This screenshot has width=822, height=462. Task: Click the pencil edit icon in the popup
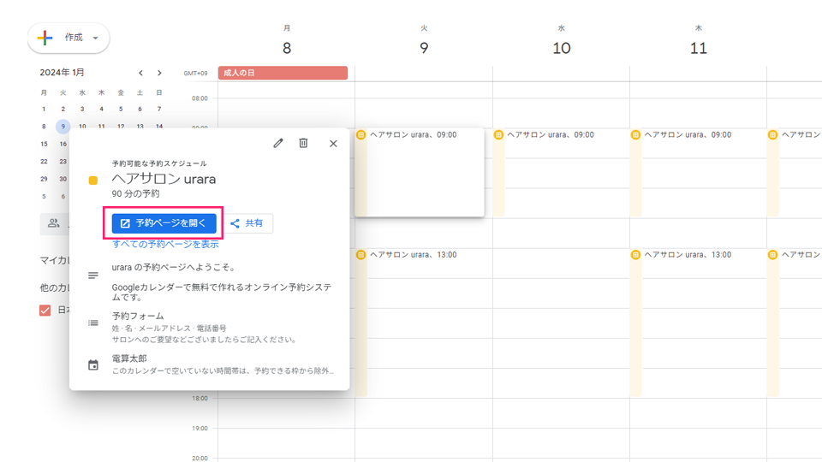pyautogui.click(x=277, y=143)
